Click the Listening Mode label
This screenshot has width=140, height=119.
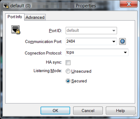point(48,71)
